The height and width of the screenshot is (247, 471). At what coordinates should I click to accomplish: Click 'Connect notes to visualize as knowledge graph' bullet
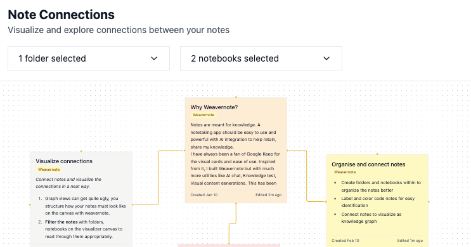click(x=371, y=218)
